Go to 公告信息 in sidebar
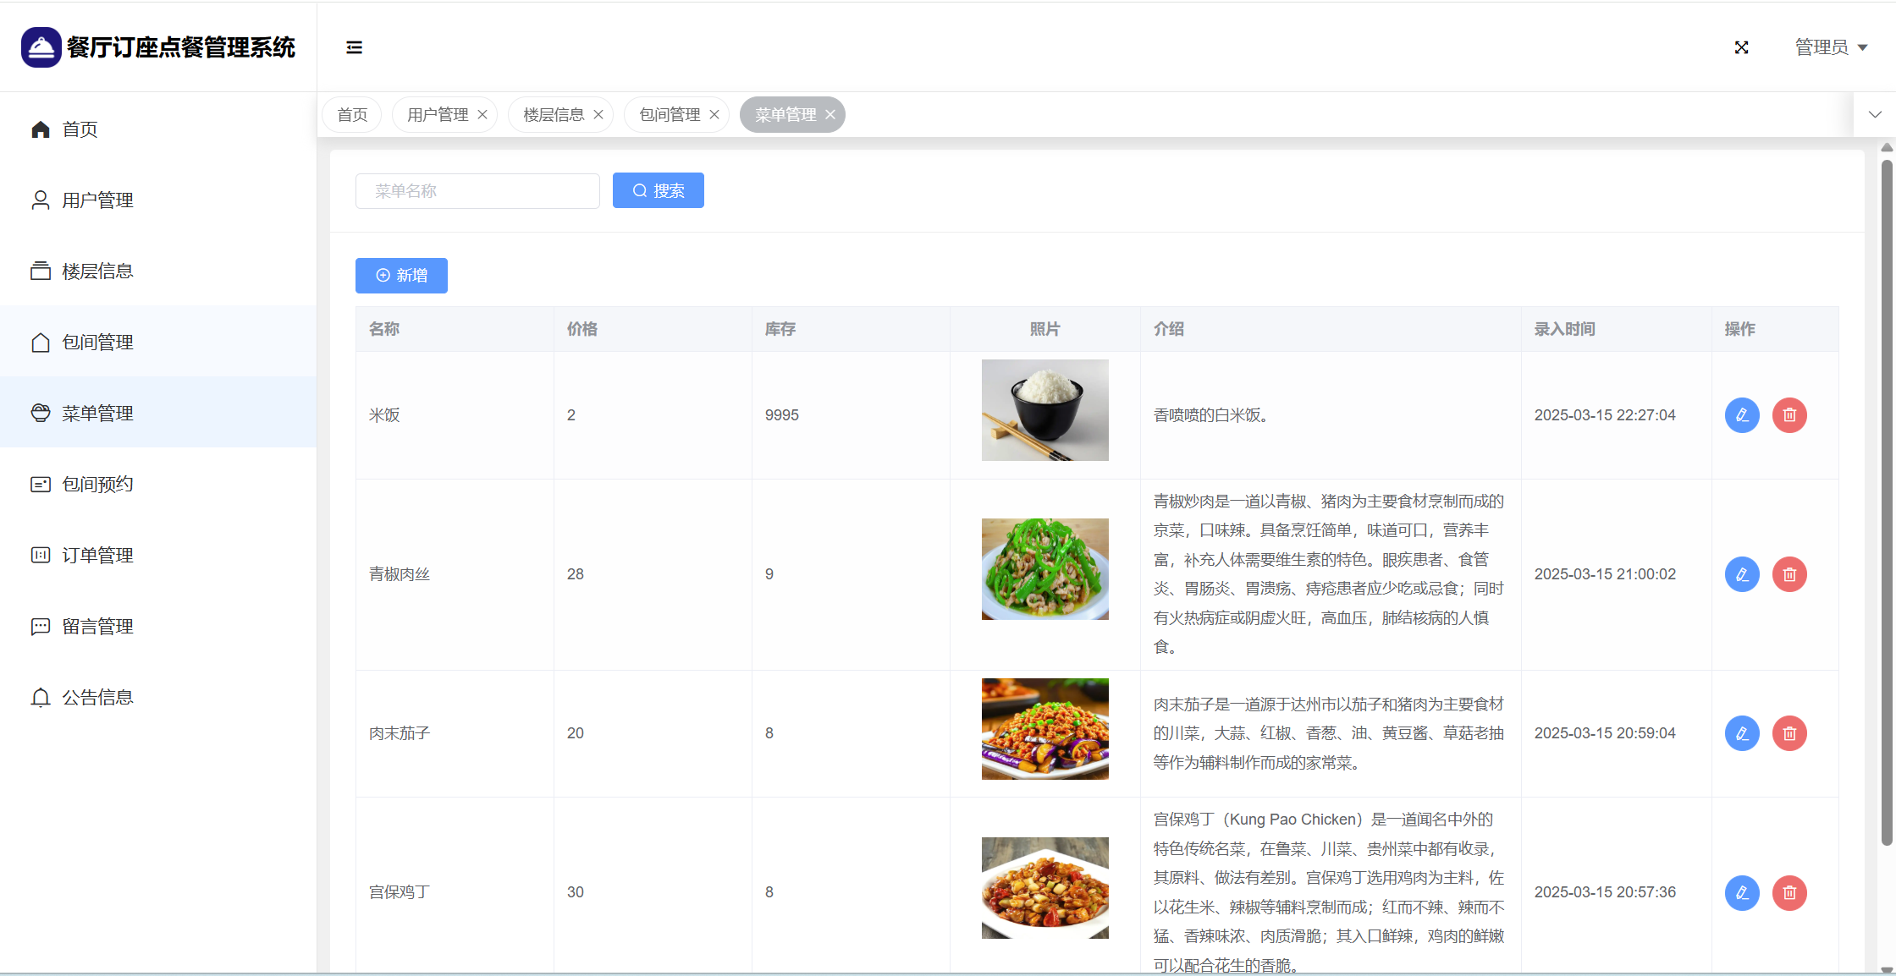 (97, 698)
